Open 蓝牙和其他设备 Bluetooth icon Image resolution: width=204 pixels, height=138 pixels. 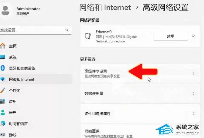3,68
